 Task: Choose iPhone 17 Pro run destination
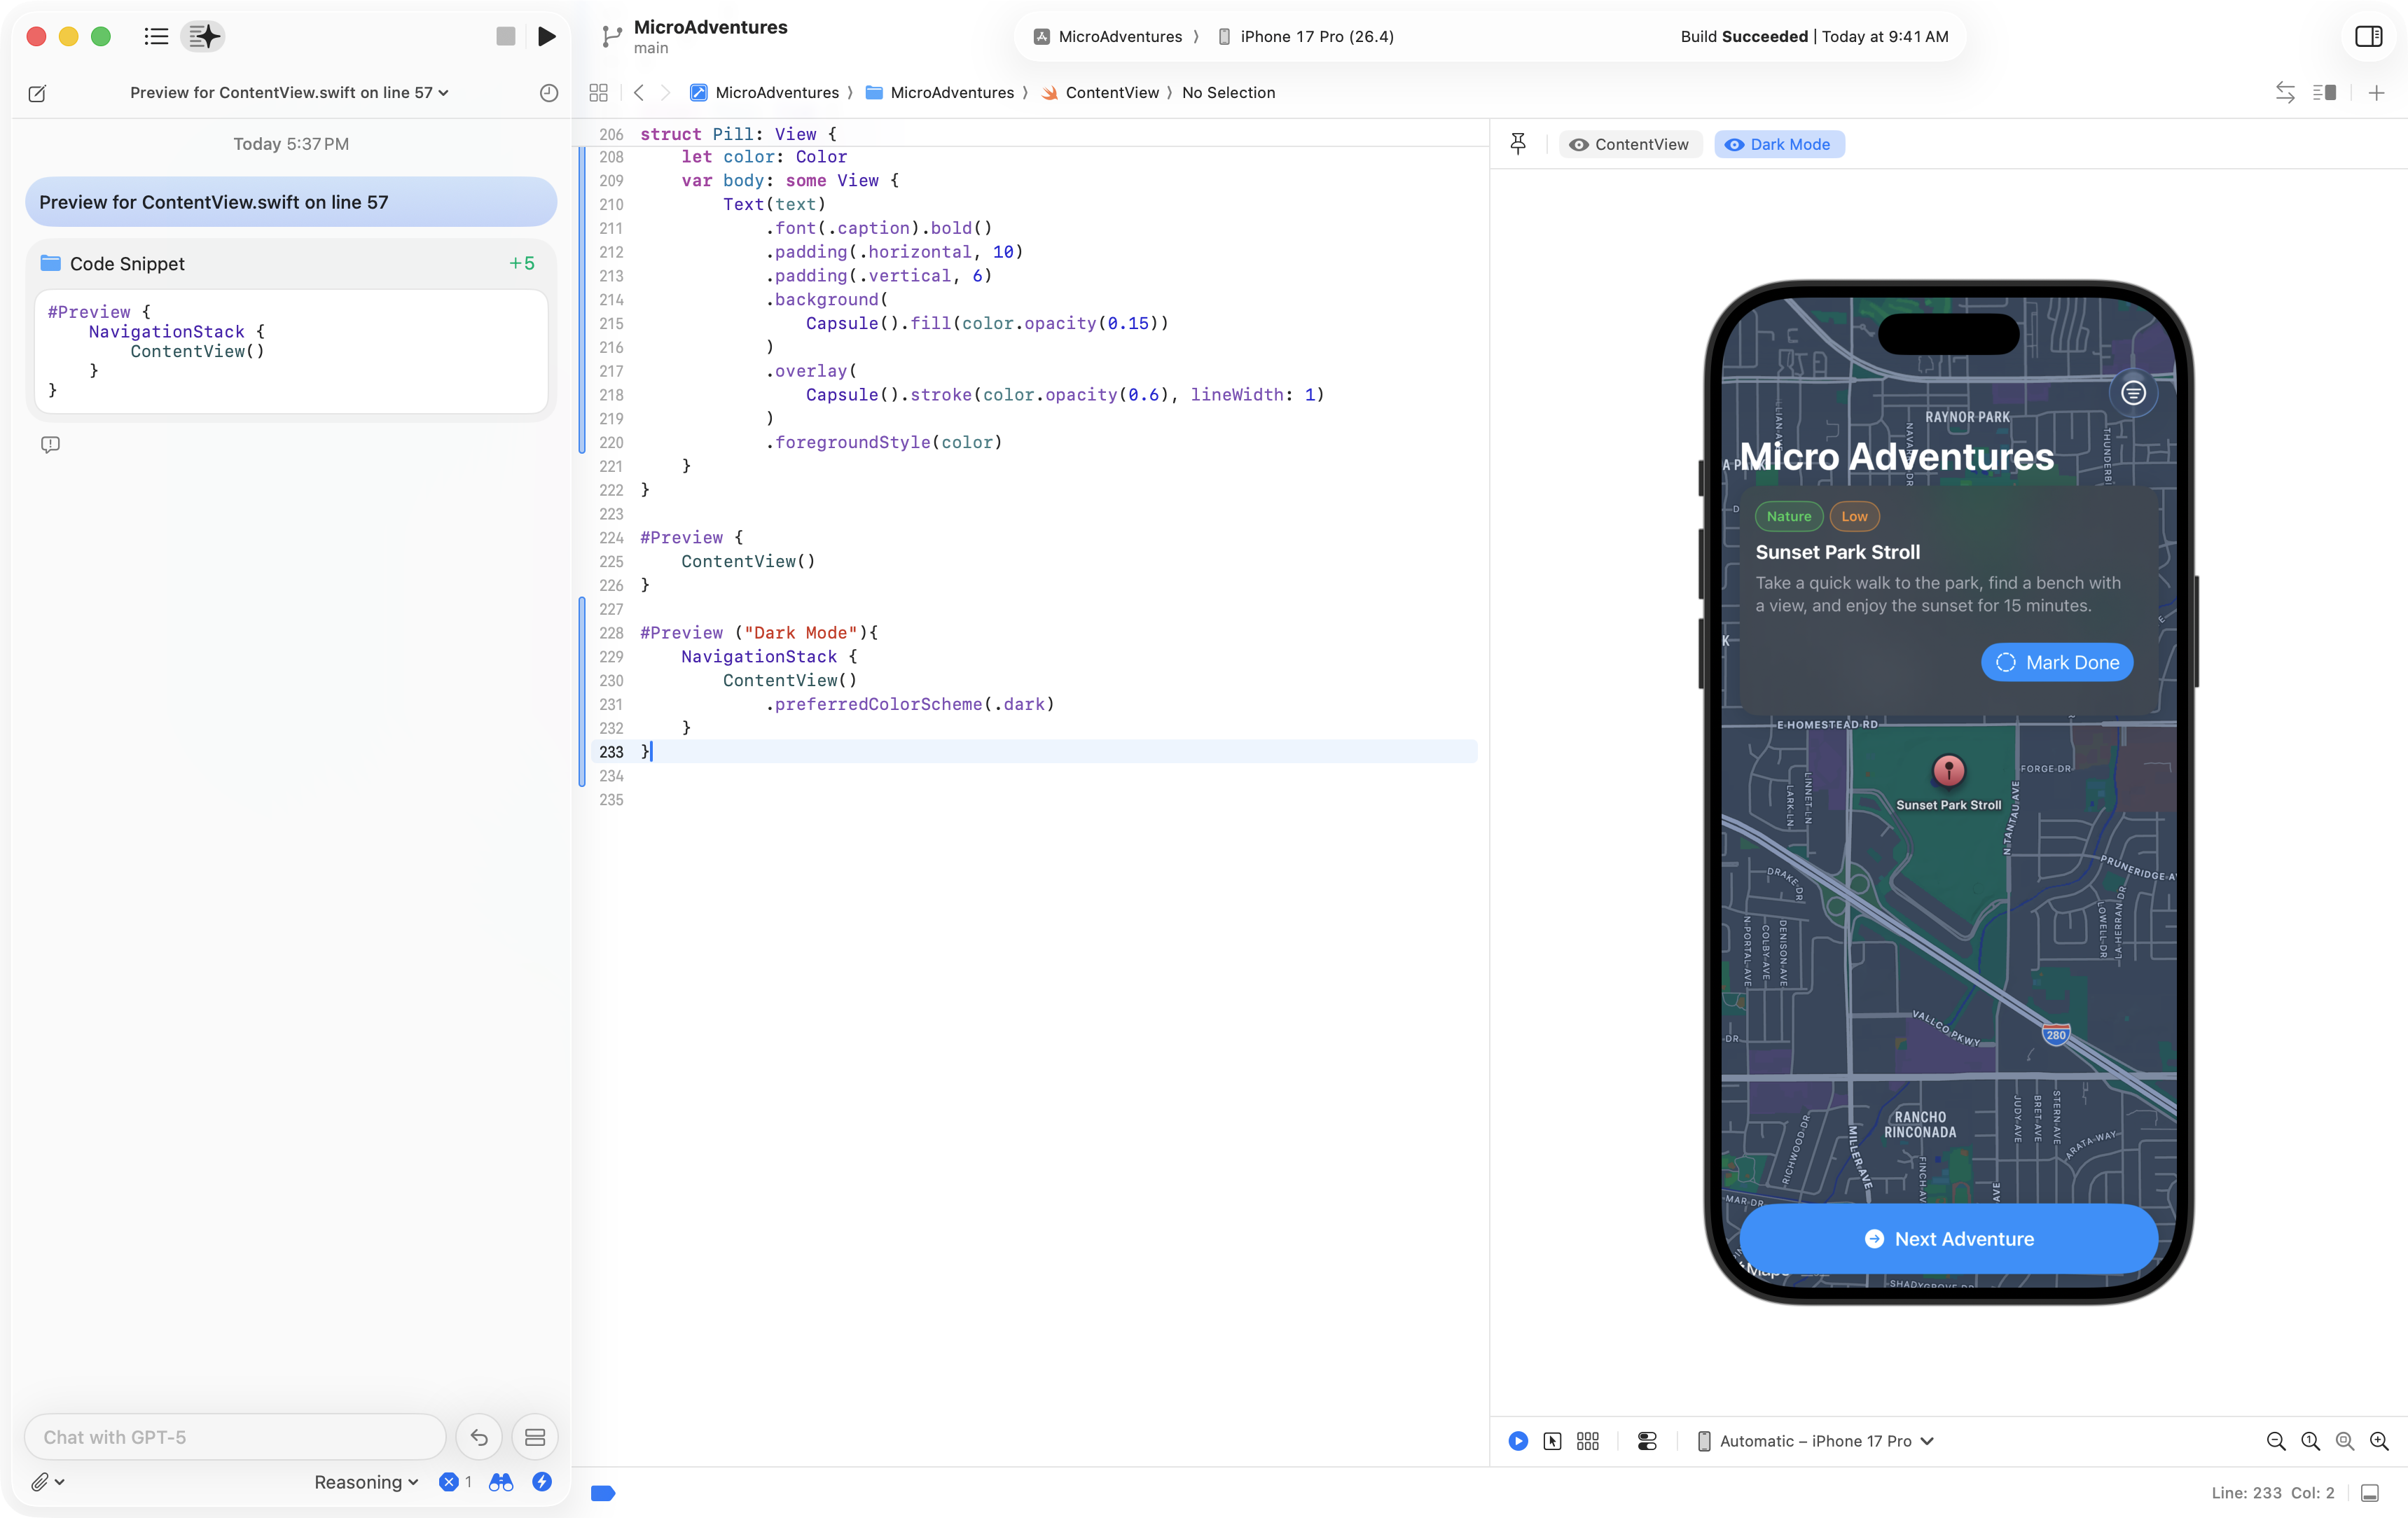tap(1306, 37)
